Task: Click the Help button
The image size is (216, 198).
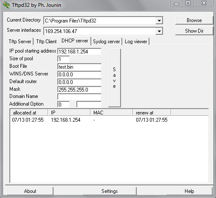Action: (189, 191)
